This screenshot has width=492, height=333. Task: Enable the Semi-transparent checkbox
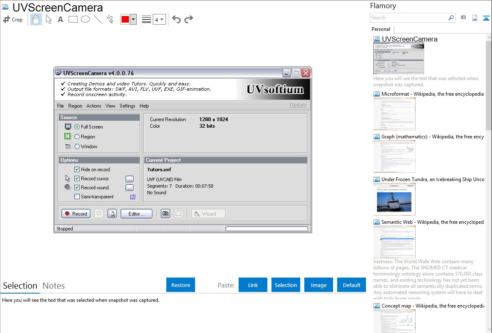[77, 197]
